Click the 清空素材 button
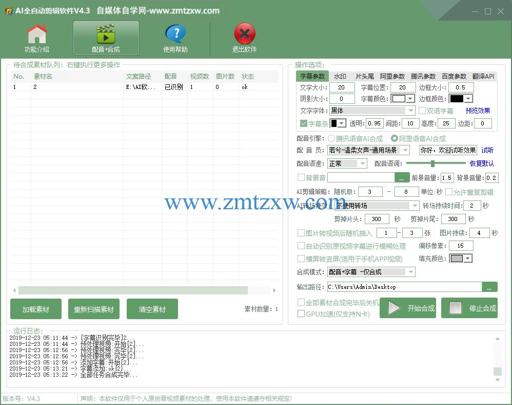The image size is (512, 405). coord(152,309)
